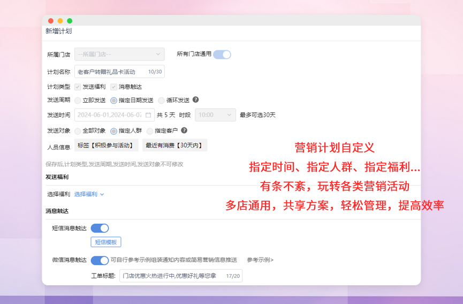
Task: Edit the 计划名称 input field
Action: 119,72
